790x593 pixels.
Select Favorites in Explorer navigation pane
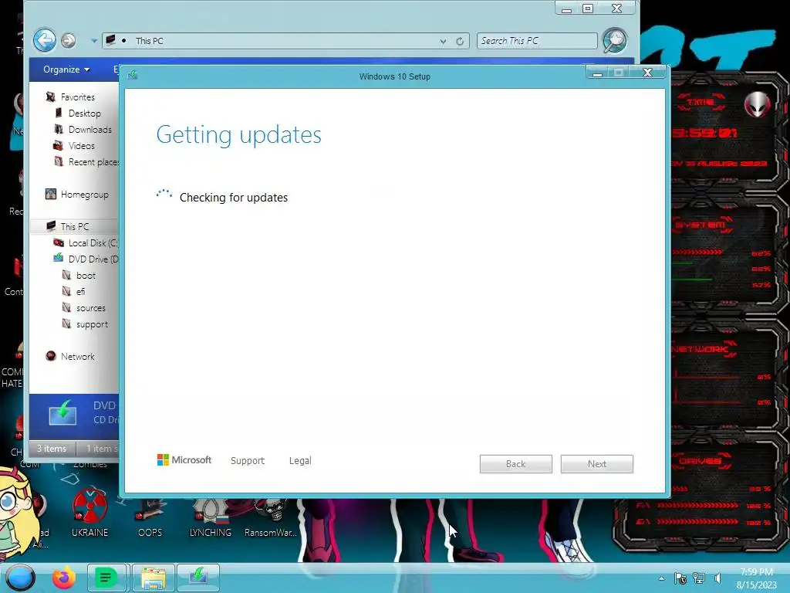point(78,97)
